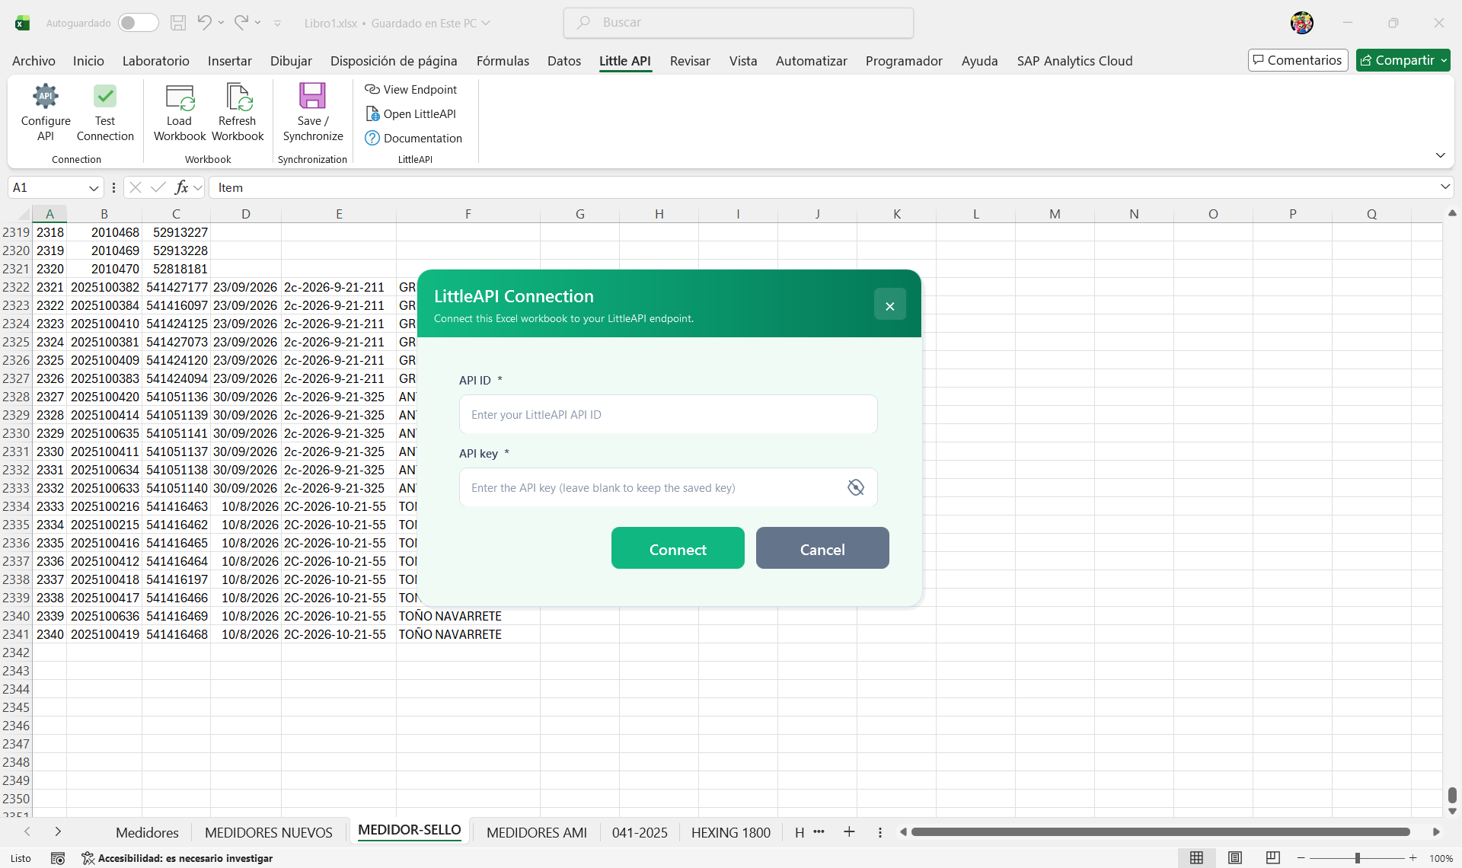The height and width of the screenshot is (868, 1462).
Task: Open the Comentarios button
Action: pos(1298,60)
